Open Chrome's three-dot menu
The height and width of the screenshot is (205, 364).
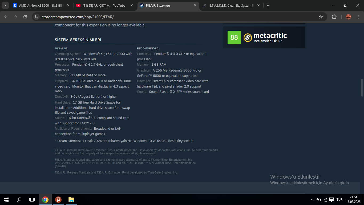pyautogui.click(x=358, y=17)
